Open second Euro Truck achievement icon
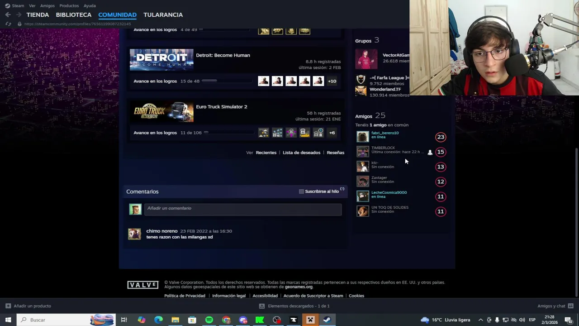Viewport: 579px width, 326px height. [277, 133]
